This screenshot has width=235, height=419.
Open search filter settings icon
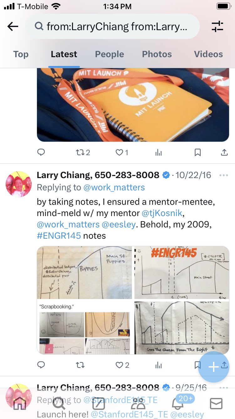point(217,27)
